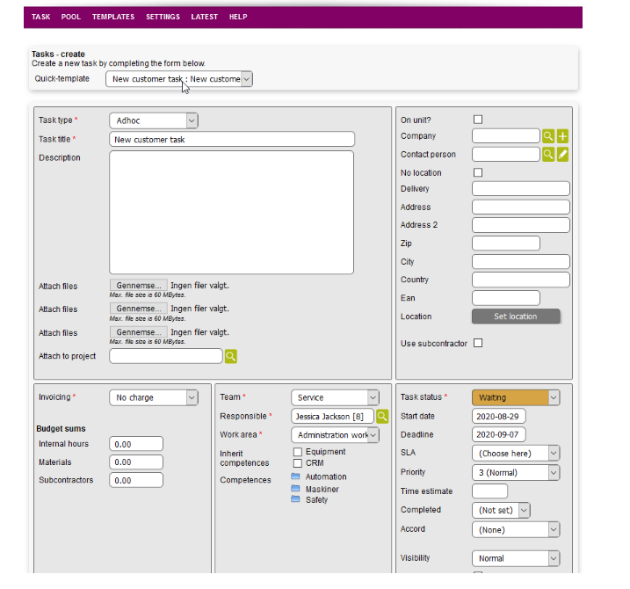The image size is (630, 589).
Task: Click the Contact person search icon
Action: click(548, 155)
